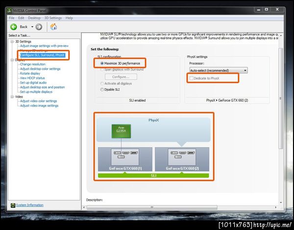Open the Help menu
The image size is (294, 230).
tap(69, 18)
